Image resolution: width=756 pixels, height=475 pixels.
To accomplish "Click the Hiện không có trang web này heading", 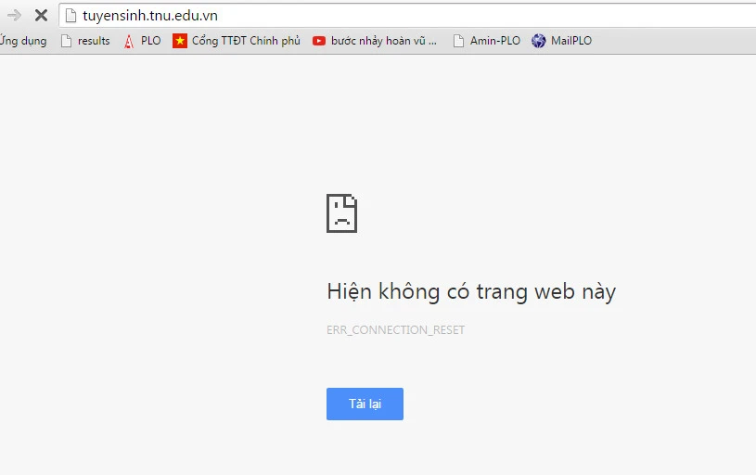I will [471, 291].
